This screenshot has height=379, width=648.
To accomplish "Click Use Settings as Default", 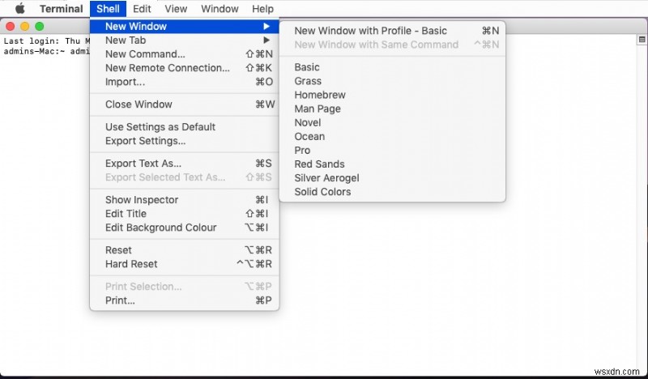I will tap(160, 126).
